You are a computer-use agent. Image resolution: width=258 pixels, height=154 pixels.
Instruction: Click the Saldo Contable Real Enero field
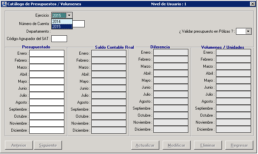(109, 53)
